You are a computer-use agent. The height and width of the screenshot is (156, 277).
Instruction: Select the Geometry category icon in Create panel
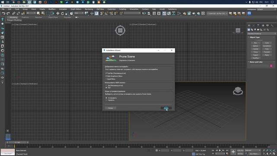[x=249, y=30]
